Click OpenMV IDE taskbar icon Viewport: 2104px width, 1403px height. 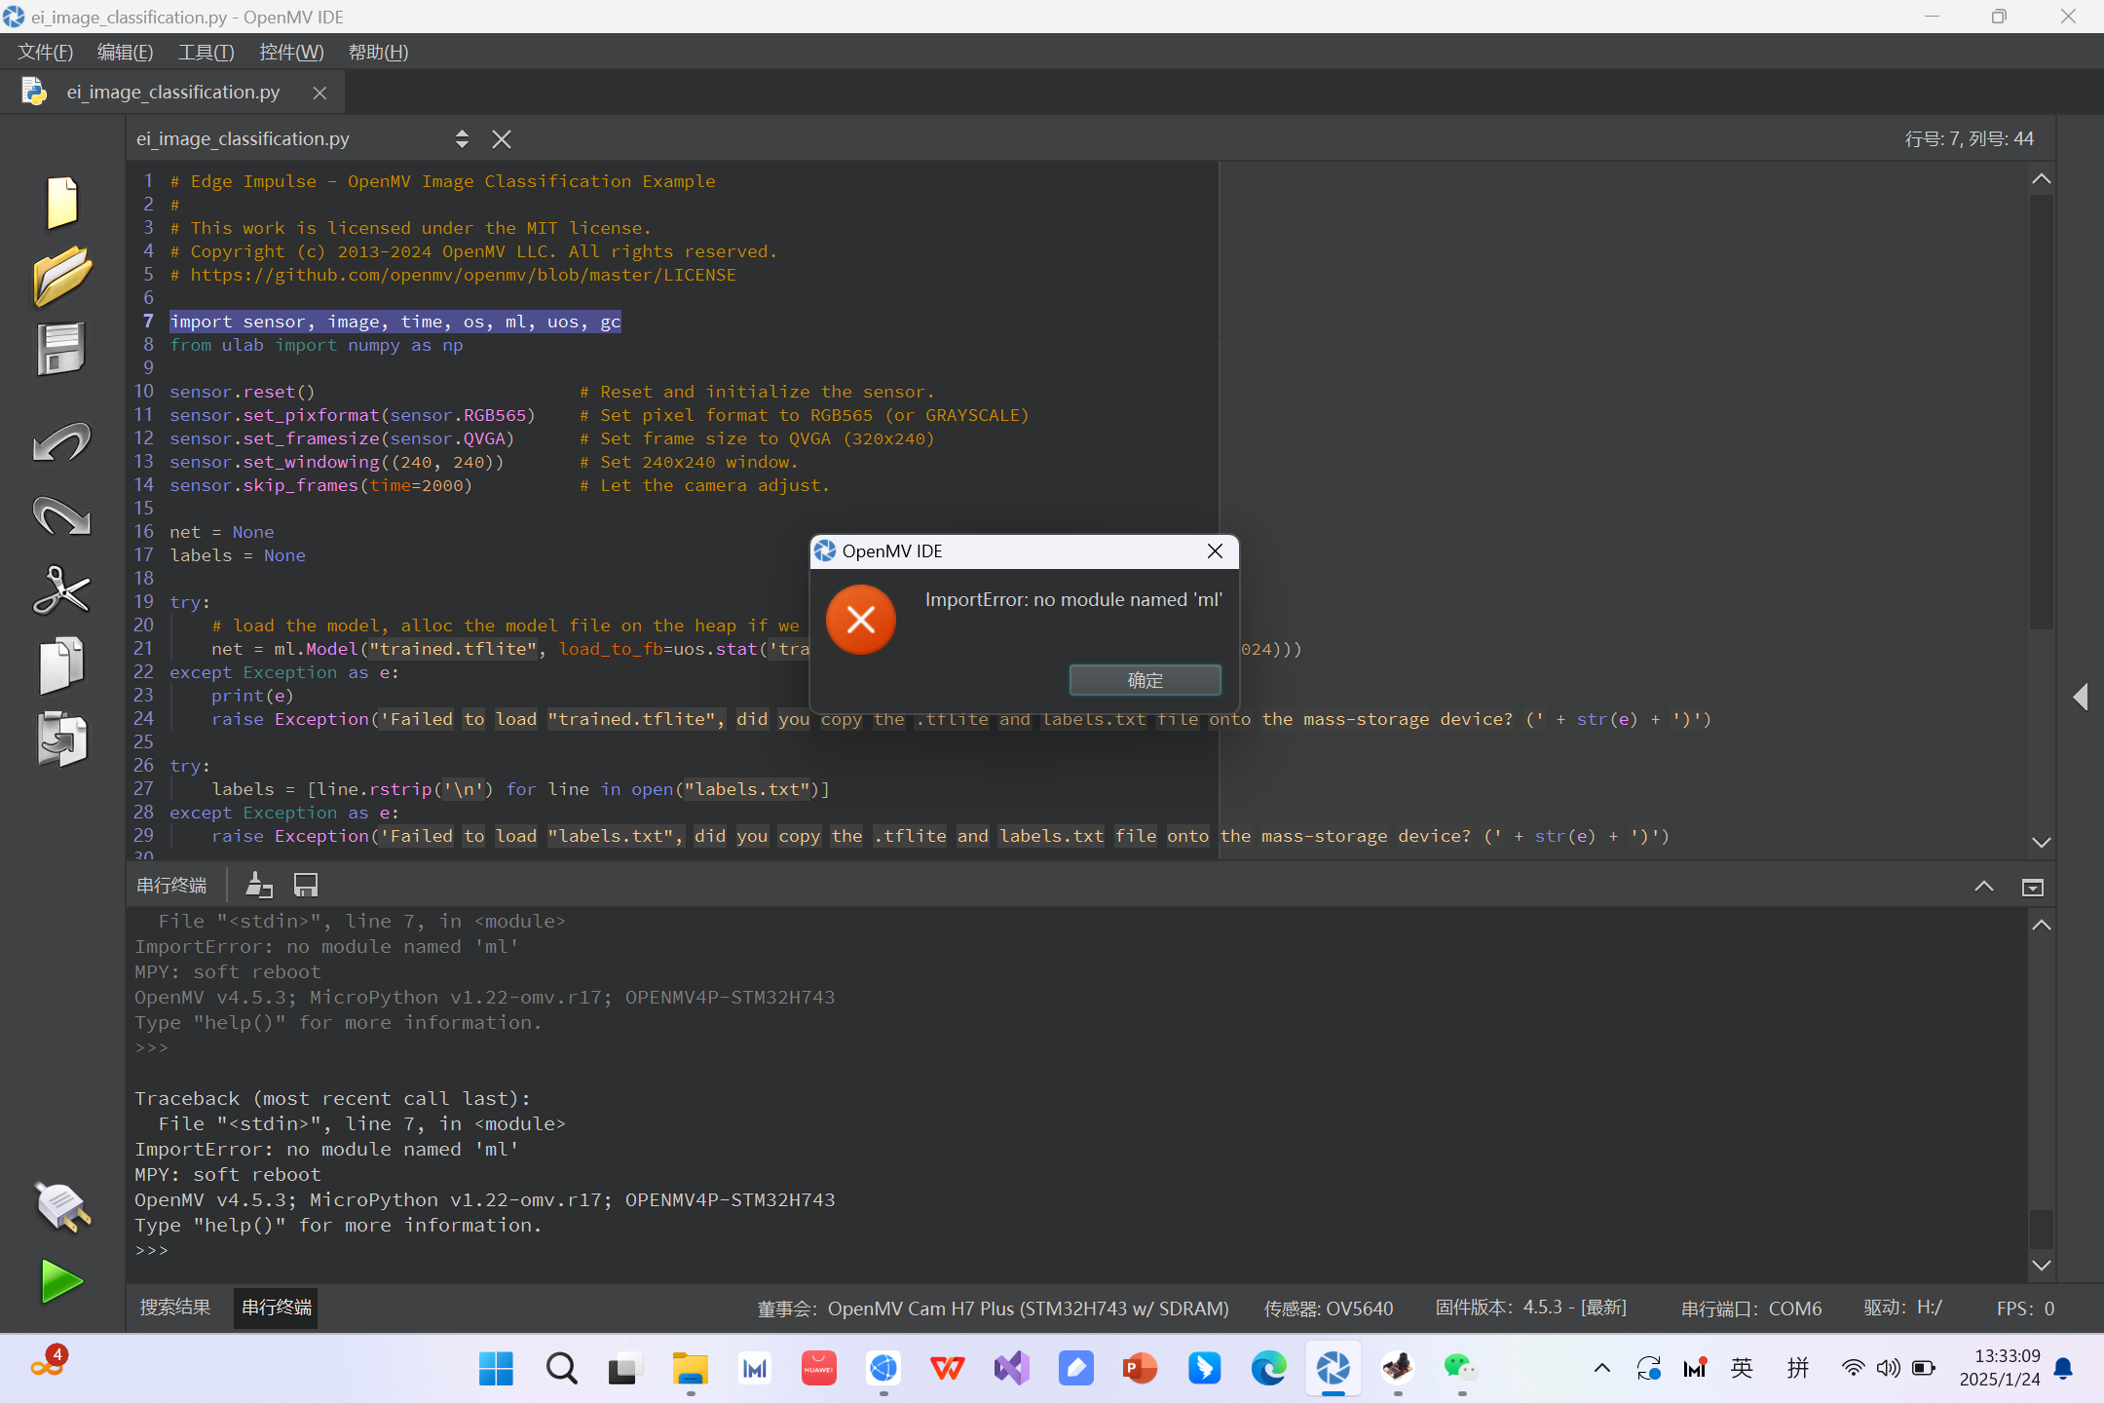click(x=1333, y=1369)
